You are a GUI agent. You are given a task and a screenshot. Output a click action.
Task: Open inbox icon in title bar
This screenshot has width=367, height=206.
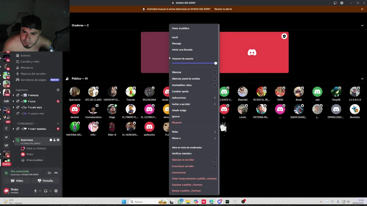(x=335, y=3)
